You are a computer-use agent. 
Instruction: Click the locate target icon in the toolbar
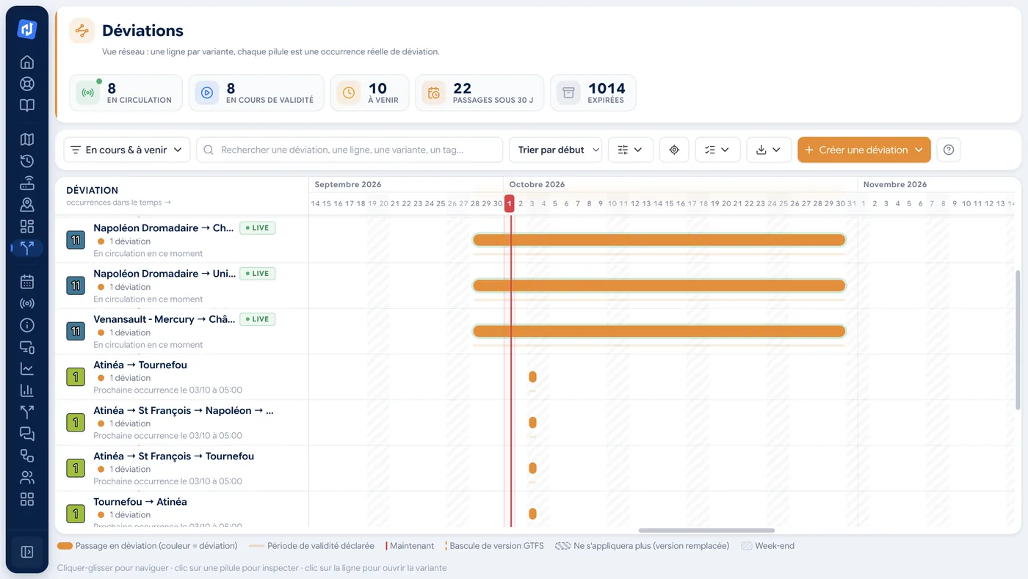pyautogui.click(x=674, y=150)
